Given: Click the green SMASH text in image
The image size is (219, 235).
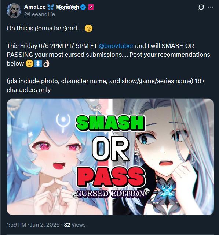Looking at the screenshot, I should (x=110, y=123).
